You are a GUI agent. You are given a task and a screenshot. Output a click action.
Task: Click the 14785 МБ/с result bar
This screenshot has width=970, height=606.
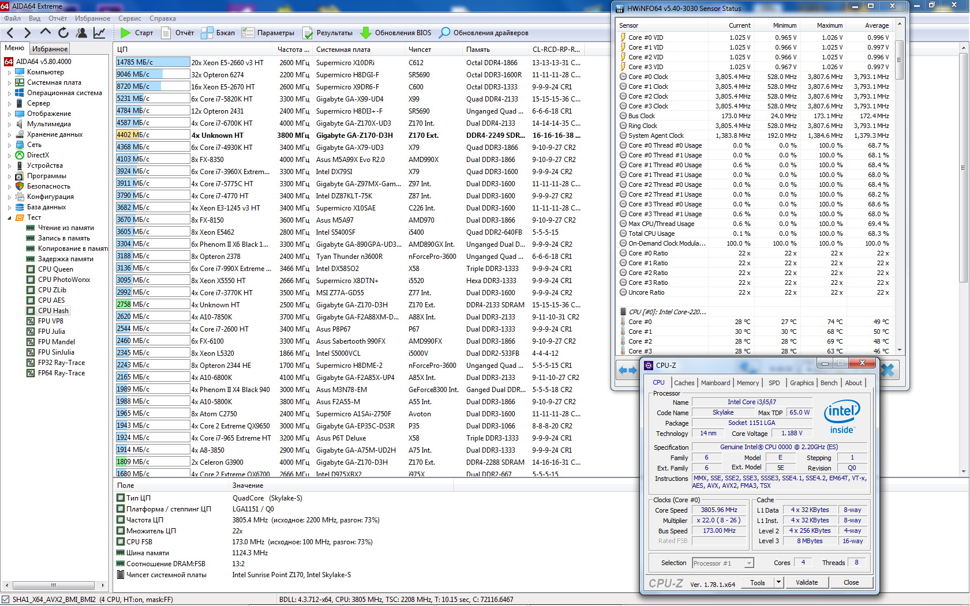(153, 62)
